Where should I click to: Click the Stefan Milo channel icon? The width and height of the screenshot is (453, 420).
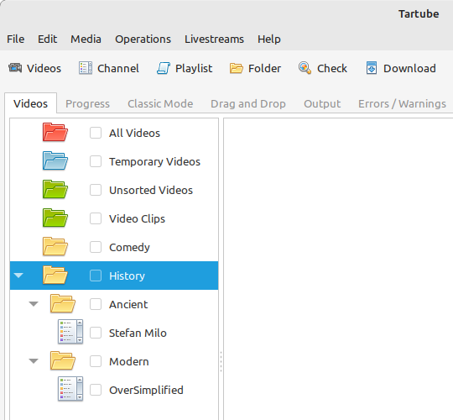click(70, 332)
